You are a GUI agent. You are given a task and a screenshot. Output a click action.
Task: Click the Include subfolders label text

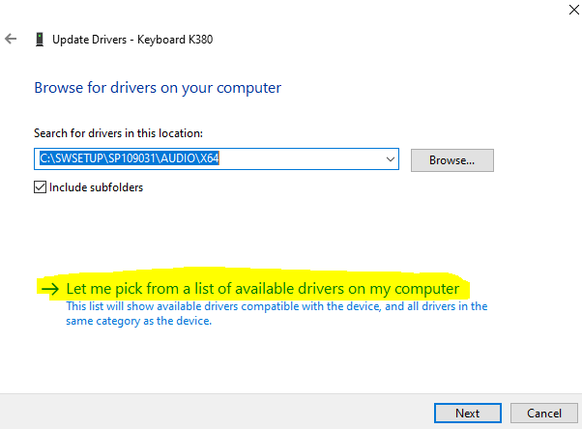(x=95, y=187)
